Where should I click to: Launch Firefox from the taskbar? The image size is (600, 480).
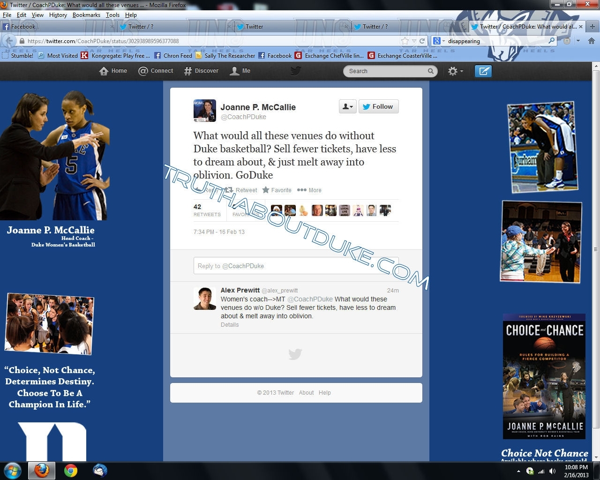coord(42,470)
